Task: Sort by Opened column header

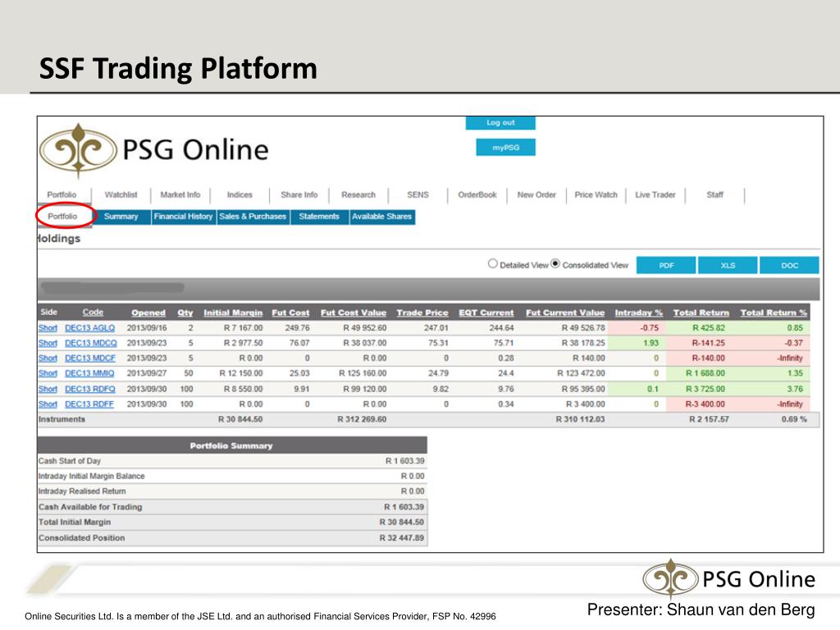Action: tap(148, 313)
